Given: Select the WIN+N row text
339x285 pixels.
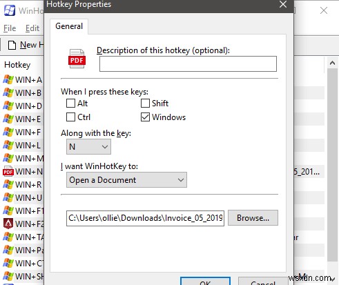Looking at the screenshot, I should [x=29, y=172].
